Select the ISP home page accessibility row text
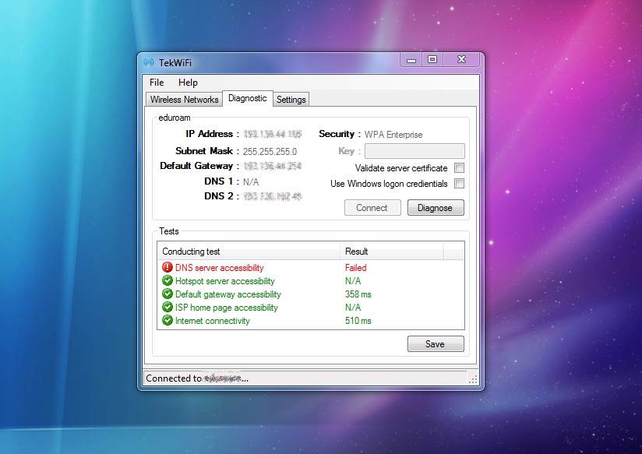The width and height of the screenshot is (642, 454). pyautogui.click(x=227, y=308)
